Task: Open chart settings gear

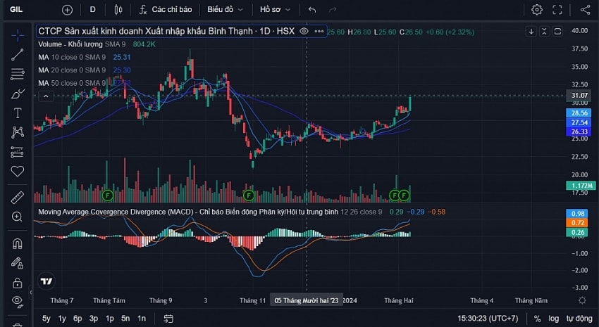Action: tap(537, 10)
